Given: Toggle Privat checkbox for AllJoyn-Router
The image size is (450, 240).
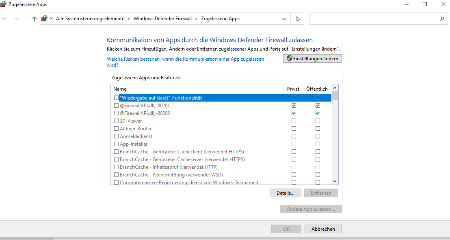Looking at the screenshot, I should (x=294, y=129).
